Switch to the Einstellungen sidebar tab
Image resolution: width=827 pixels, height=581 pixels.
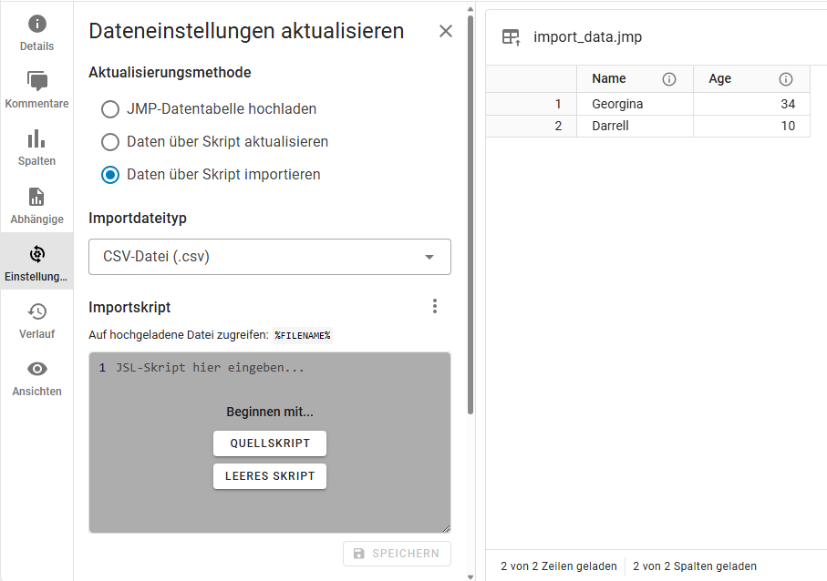(x=36, y=262)
